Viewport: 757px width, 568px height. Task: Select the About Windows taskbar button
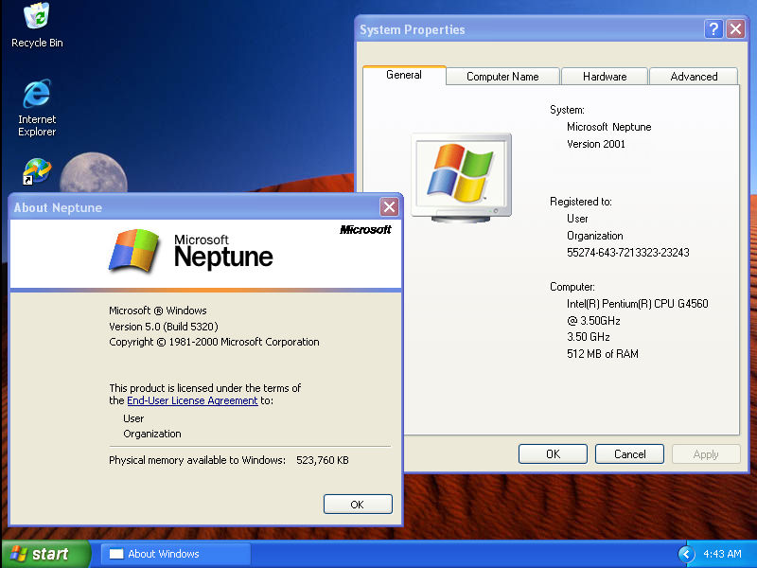[x=176, y=554]
